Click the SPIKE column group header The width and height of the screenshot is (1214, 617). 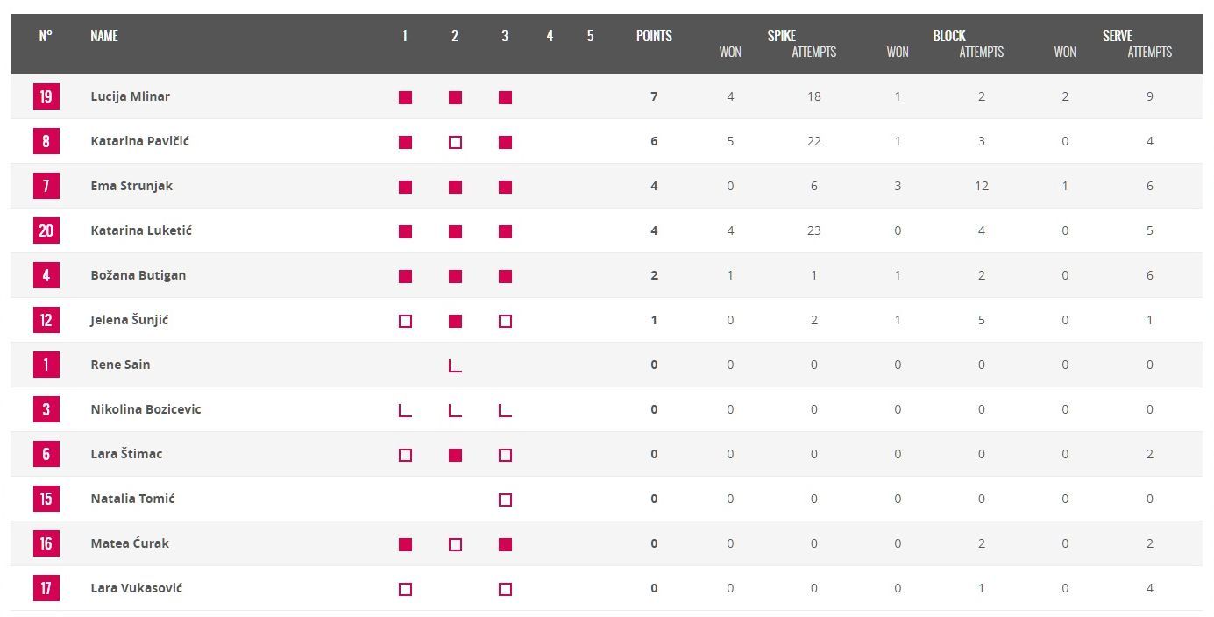781,36
